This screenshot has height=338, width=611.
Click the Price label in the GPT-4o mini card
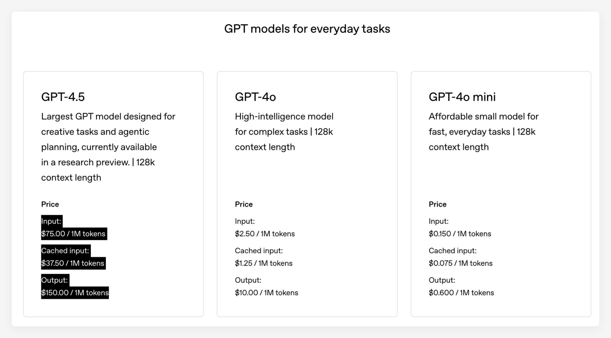437,204
